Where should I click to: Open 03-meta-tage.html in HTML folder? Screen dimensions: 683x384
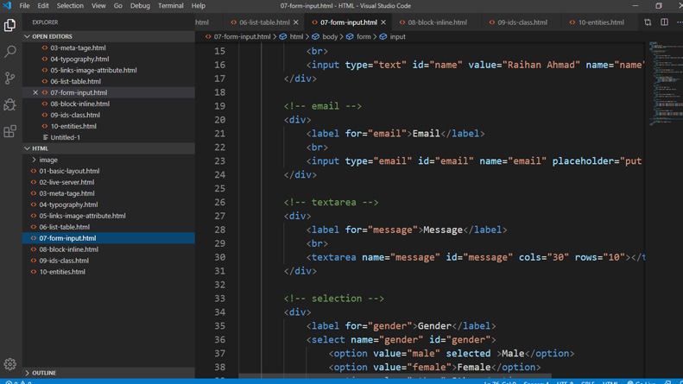[x=109, y=193]
